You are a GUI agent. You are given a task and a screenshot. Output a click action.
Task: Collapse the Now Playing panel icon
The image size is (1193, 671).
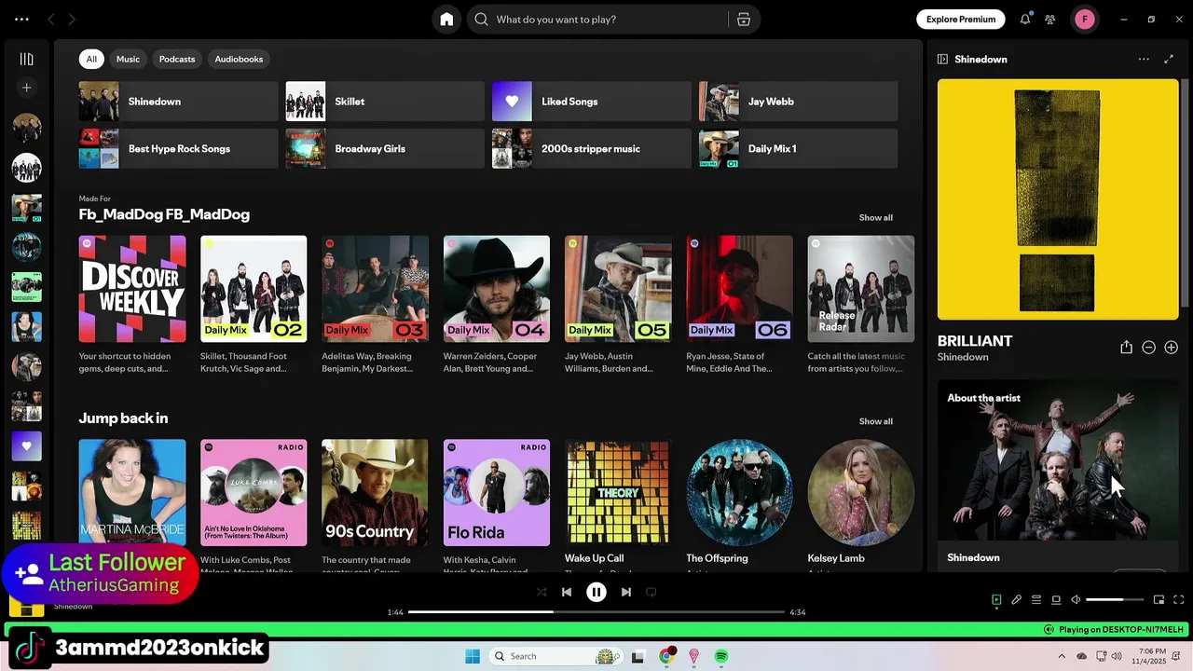[x=942, y=59]
